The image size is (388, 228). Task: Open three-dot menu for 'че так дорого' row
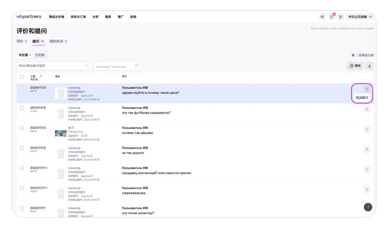tap(367, 149)
